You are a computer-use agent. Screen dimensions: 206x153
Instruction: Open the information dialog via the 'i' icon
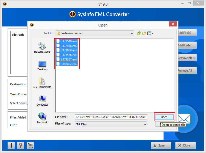pyautogui.click(x=11, y=145)
